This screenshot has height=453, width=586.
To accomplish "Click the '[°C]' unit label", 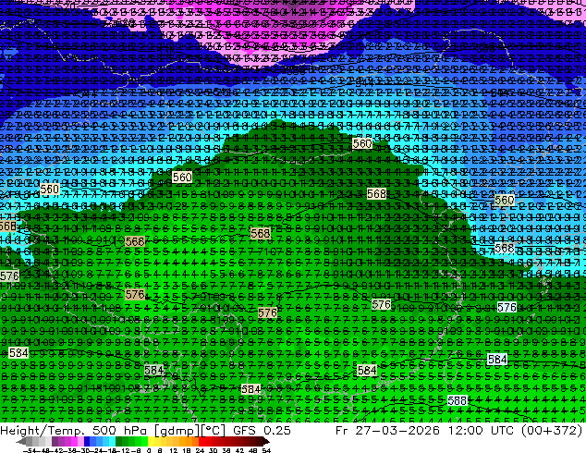I will coord(213,431).
